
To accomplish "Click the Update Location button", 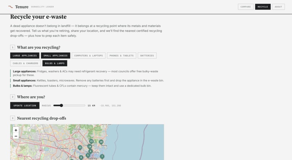I will coord(25,105).
